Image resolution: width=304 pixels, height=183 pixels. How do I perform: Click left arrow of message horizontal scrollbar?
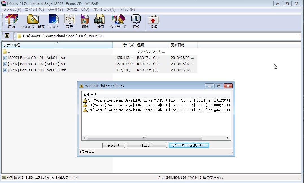click(84, 138)
